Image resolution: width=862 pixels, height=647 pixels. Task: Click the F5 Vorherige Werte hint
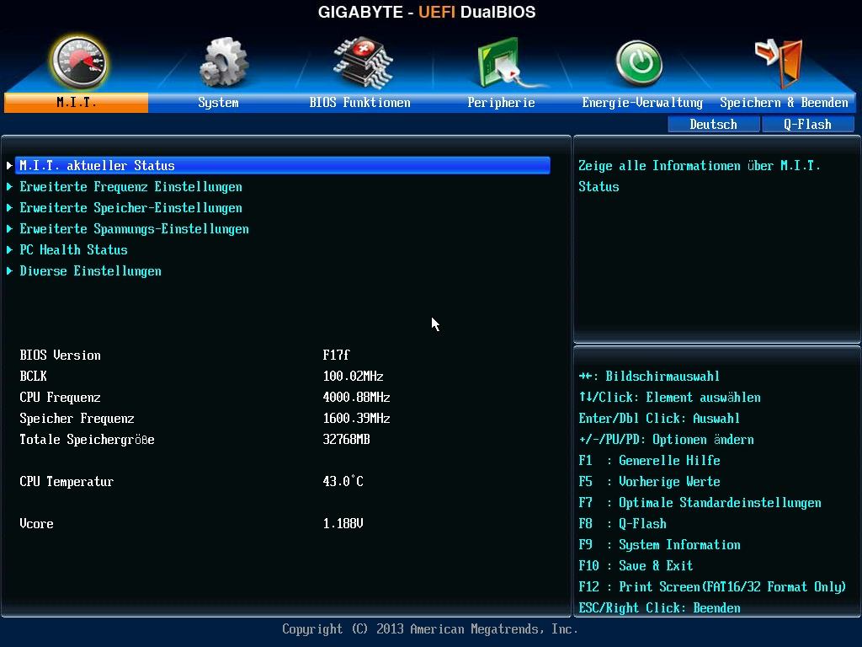point(649,482)
